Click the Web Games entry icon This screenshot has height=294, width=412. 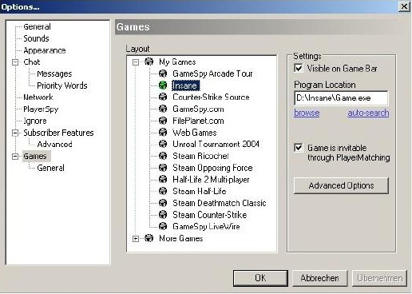(x=163, y=133)
